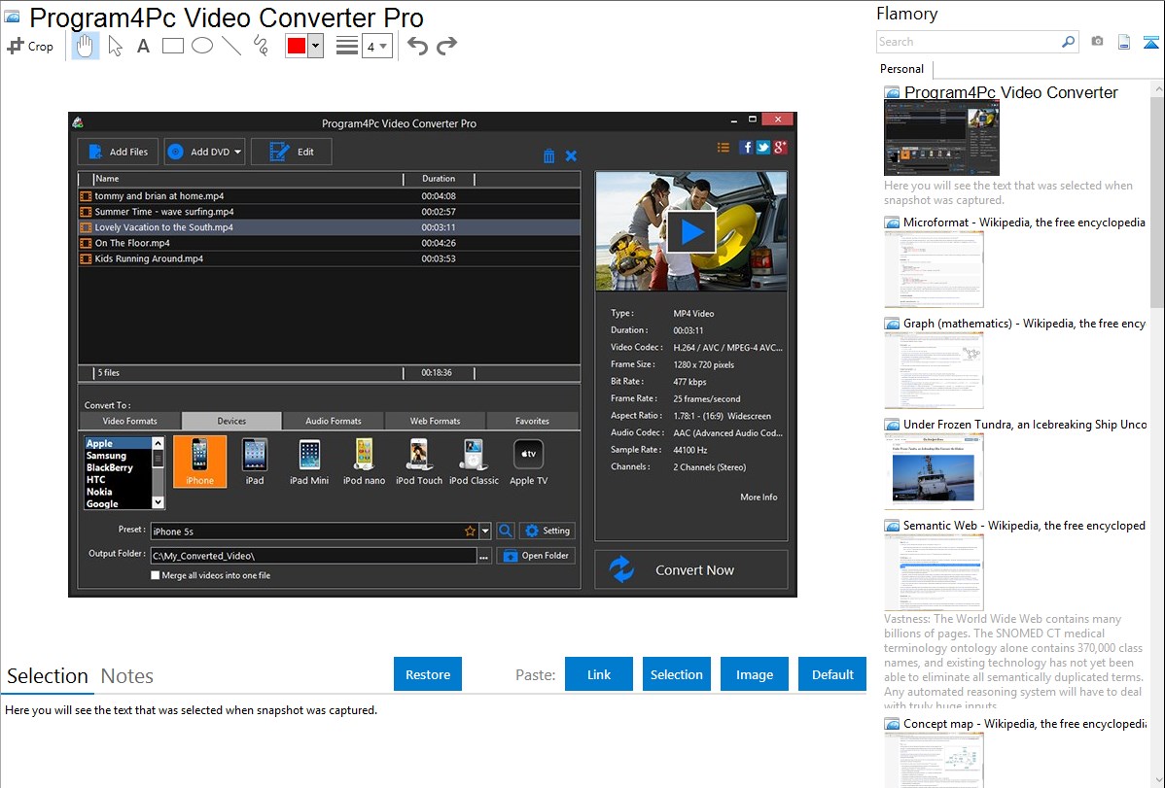Click the Default paste button
Image resolution: width=1165 pixels, height=788 pixels.
coord(832,674)
